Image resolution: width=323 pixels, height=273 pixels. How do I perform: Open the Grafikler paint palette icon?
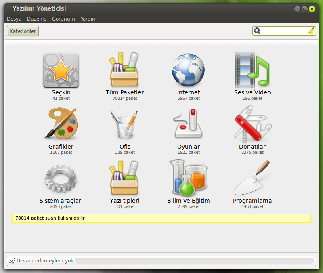point(61,123)
